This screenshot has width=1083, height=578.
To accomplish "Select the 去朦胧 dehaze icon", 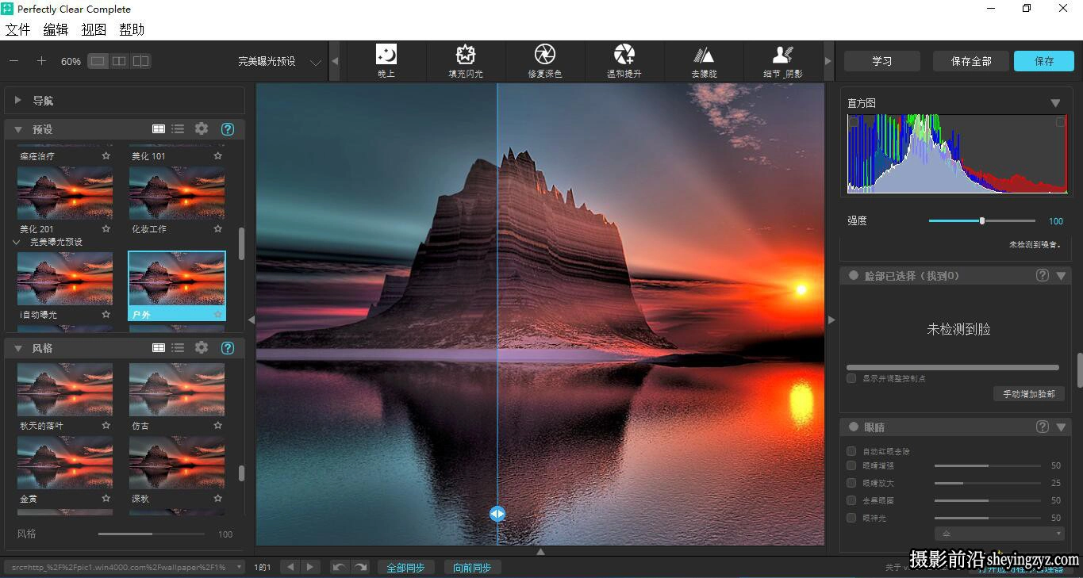I will (704, 55).
